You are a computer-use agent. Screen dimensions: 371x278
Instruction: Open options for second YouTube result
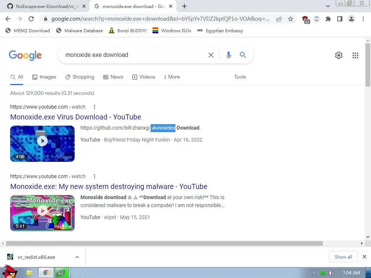tap(95, 176)
